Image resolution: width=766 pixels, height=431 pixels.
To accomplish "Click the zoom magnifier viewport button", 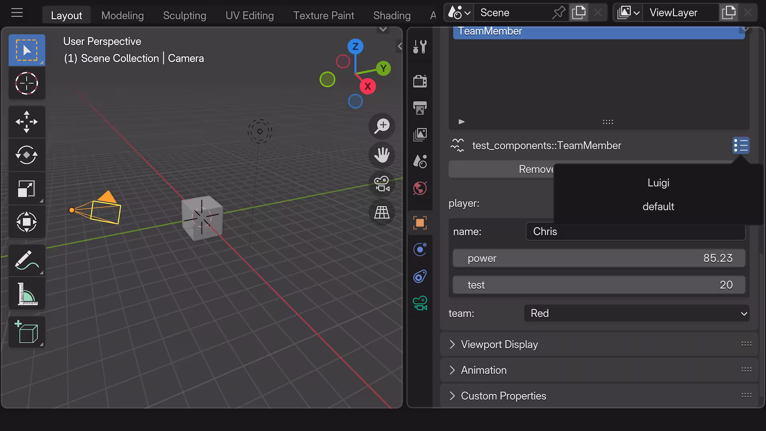I will 382,126.
